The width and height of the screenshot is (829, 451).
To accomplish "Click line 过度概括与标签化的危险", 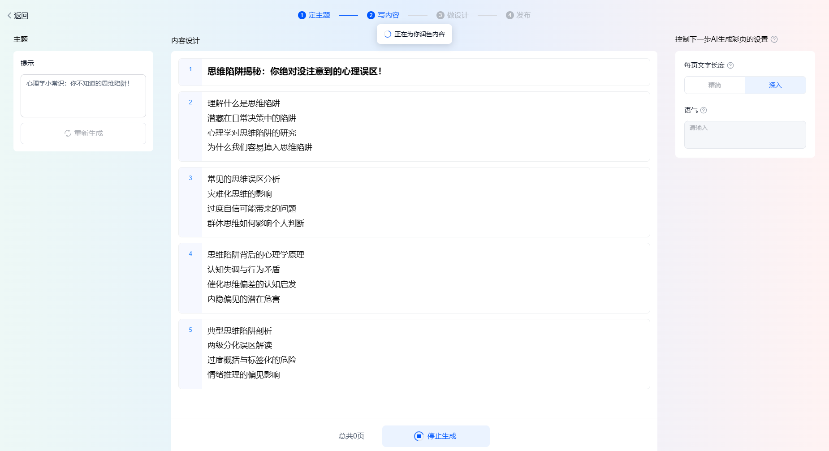I will pyautogui.click(x=252, y=360).
